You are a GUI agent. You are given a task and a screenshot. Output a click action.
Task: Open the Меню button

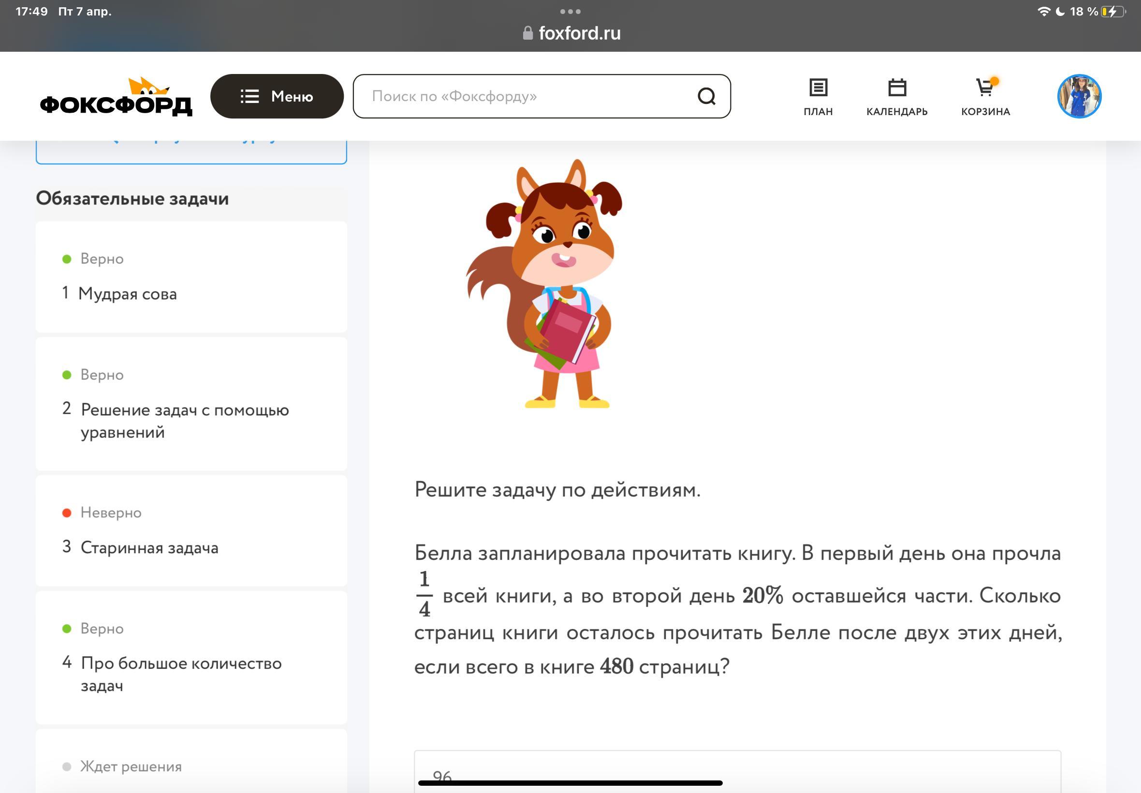[x=277, y=96]
